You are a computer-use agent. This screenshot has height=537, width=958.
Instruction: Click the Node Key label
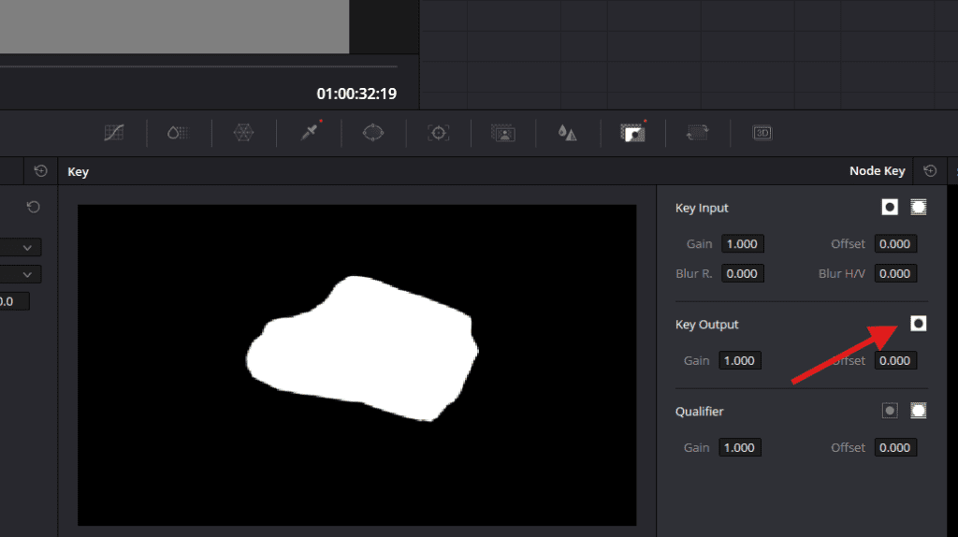click(x=877, y=171)
